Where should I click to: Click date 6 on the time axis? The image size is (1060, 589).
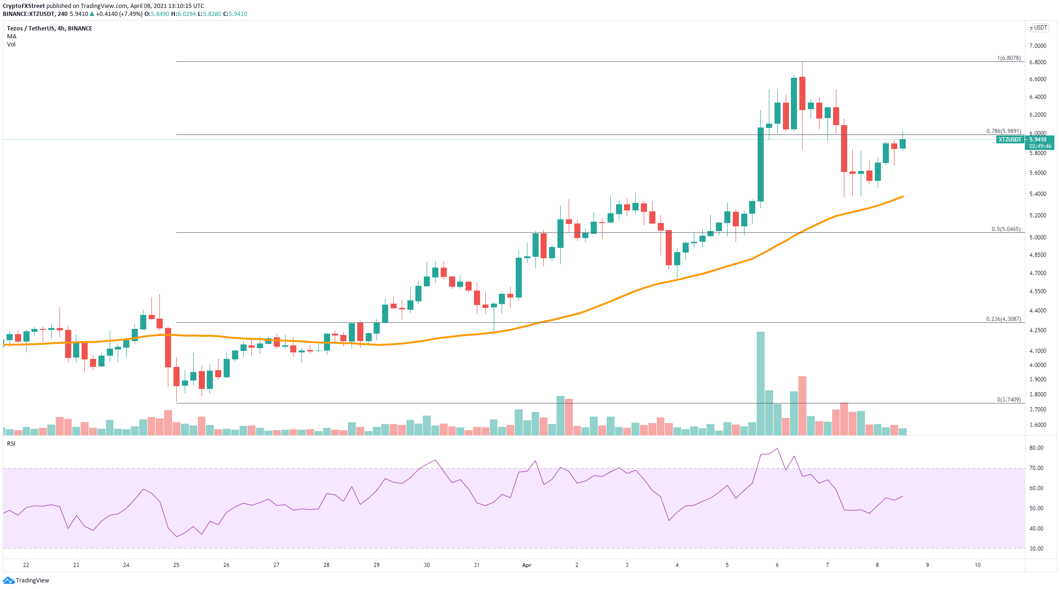coord(777,565)
